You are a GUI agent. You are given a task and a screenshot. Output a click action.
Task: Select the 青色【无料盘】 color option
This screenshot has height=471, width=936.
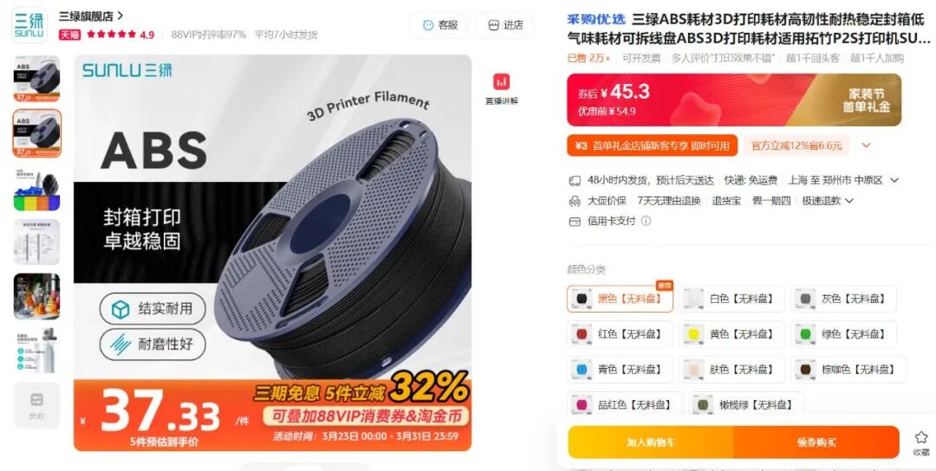coord(620,370)
